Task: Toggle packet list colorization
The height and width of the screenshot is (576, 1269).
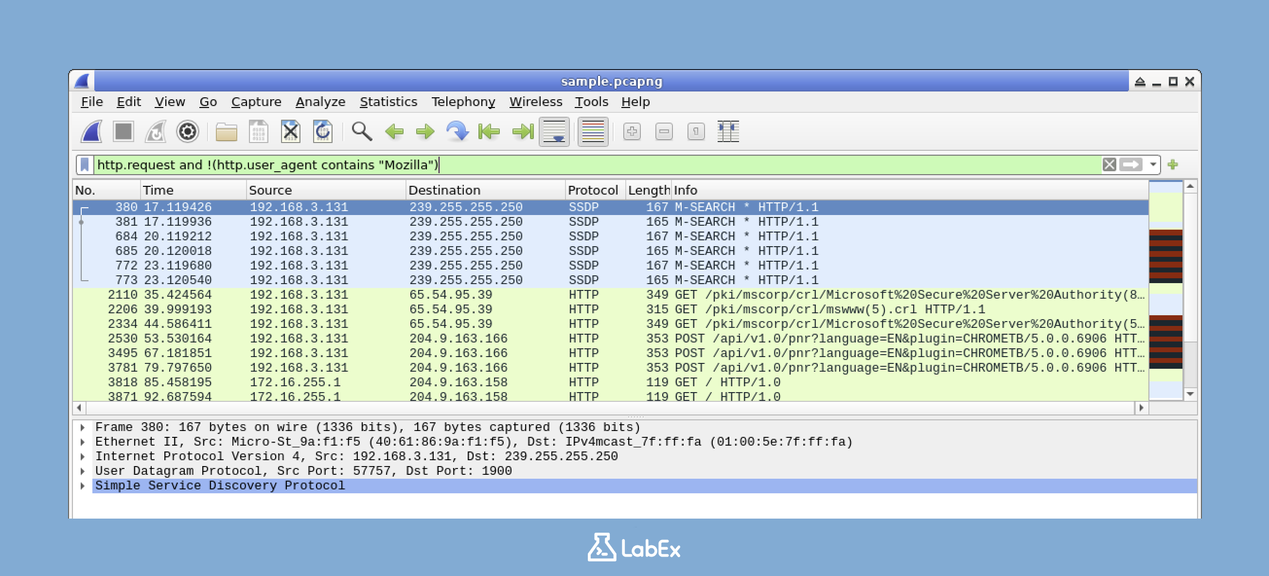Action: point(592,131)
